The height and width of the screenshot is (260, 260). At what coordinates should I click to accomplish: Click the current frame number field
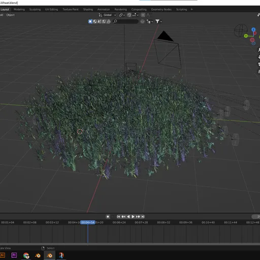coord(256,217)
